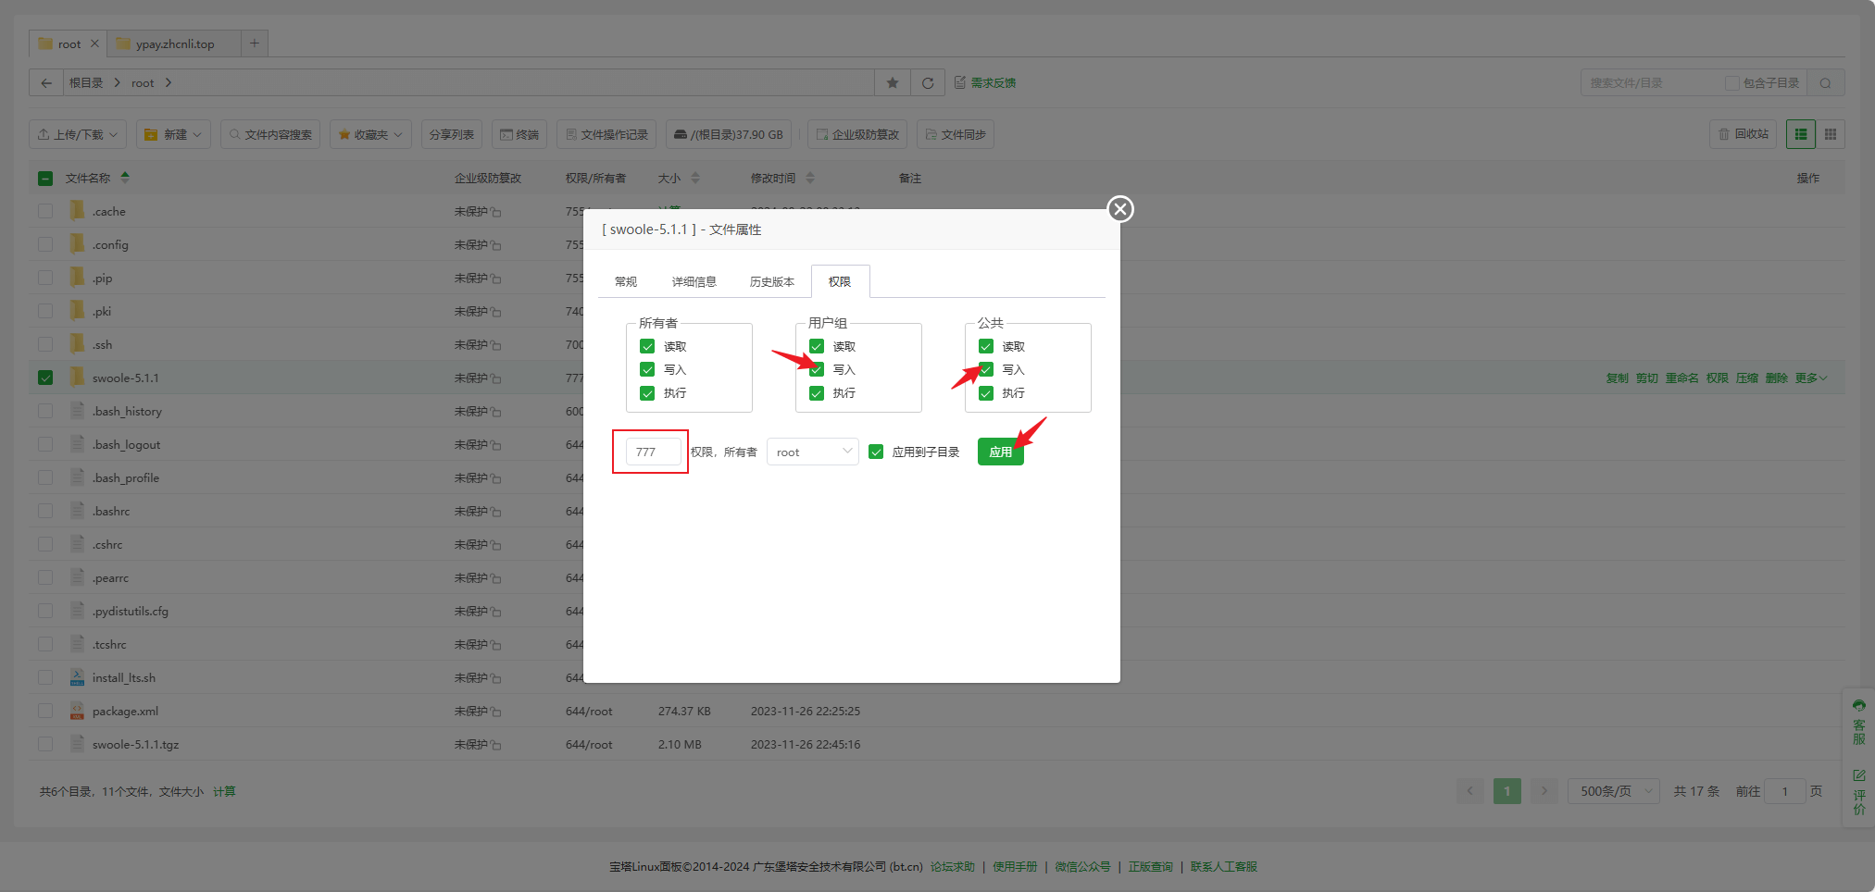Sort by size arrows

coord(695,178)
